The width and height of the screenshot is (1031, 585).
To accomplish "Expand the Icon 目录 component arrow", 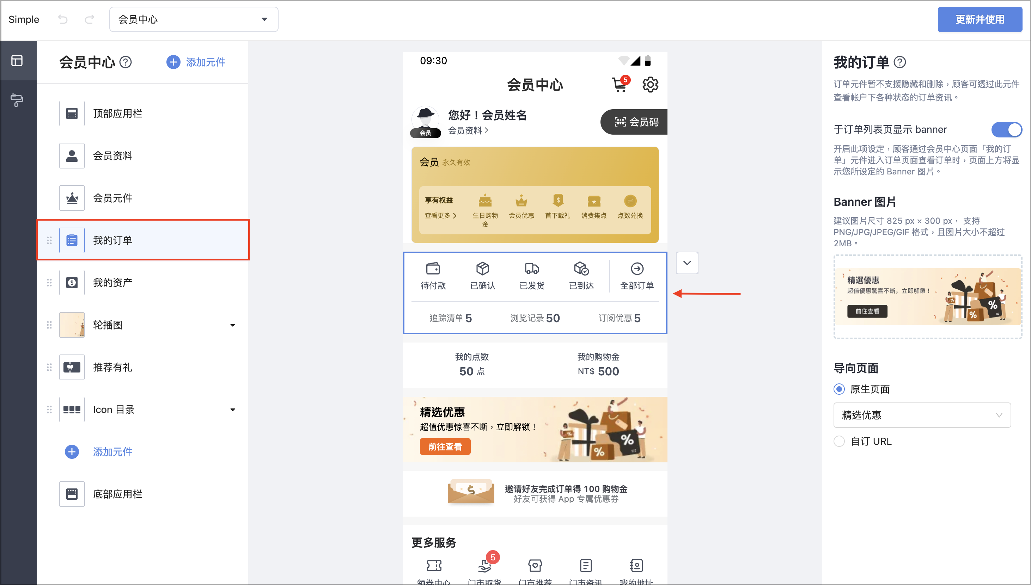I will [x=232, y=409].
